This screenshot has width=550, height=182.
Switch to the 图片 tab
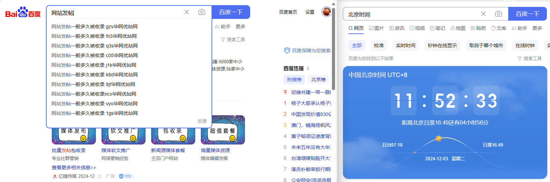point(376,28)
